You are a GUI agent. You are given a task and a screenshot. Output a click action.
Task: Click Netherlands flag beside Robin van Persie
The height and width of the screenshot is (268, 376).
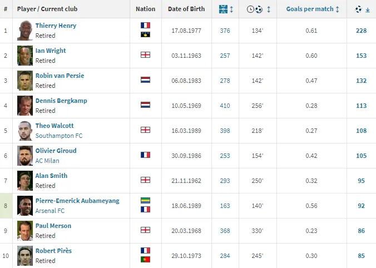145,80
